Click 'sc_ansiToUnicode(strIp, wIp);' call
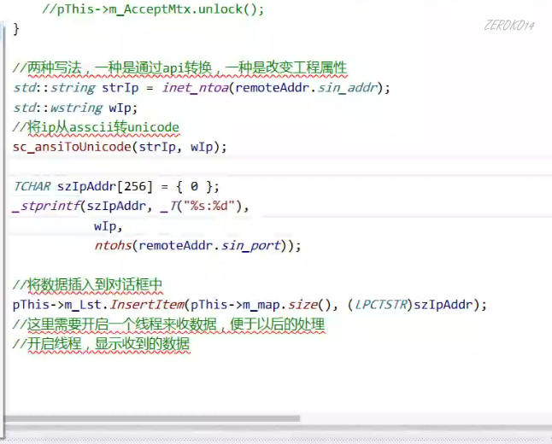Image resolution: width=552 pixels, height=444 pixels. tap(120, 147)
